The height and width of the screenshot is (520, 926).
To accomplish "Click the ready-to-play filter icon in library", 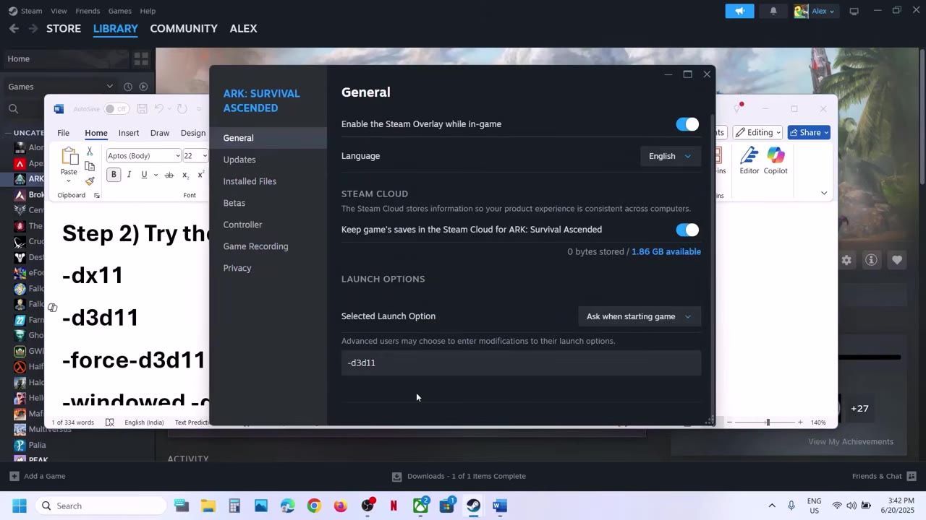I will 143,87.
